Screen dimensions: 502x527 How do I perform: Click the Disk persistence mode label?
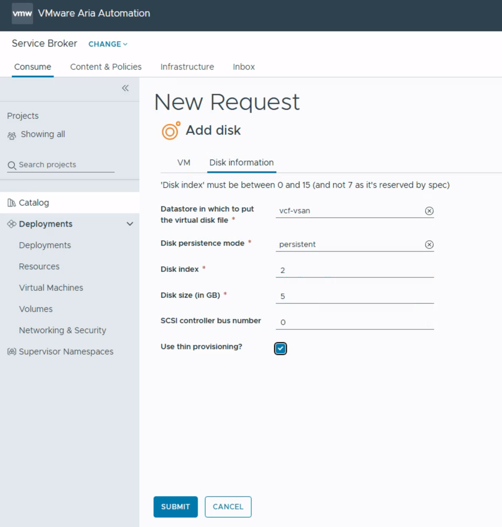coord(203,243)
